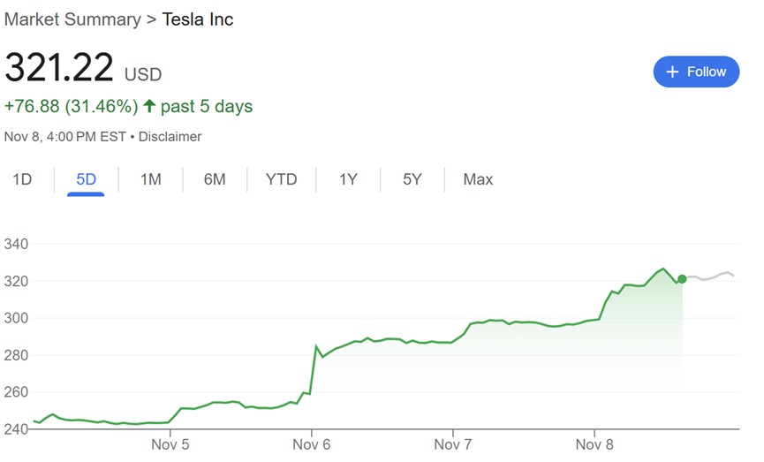
Task: Follow the Tesla Inc stock
Action: coord(696,72)
